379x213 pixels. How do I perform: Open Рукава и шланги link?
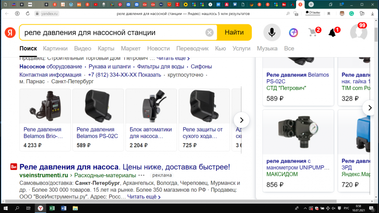109,66
